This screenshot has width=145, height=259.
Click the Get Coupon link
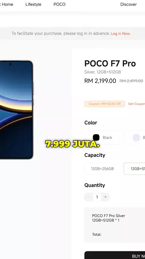[x=137, y=104]
